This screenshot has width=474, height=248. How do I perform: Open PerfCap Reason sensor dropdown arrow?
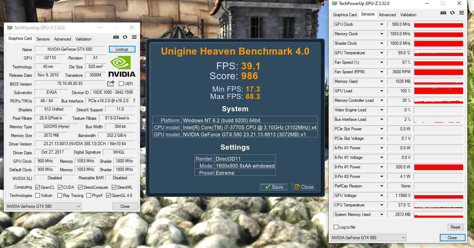[x=382, y=186]
